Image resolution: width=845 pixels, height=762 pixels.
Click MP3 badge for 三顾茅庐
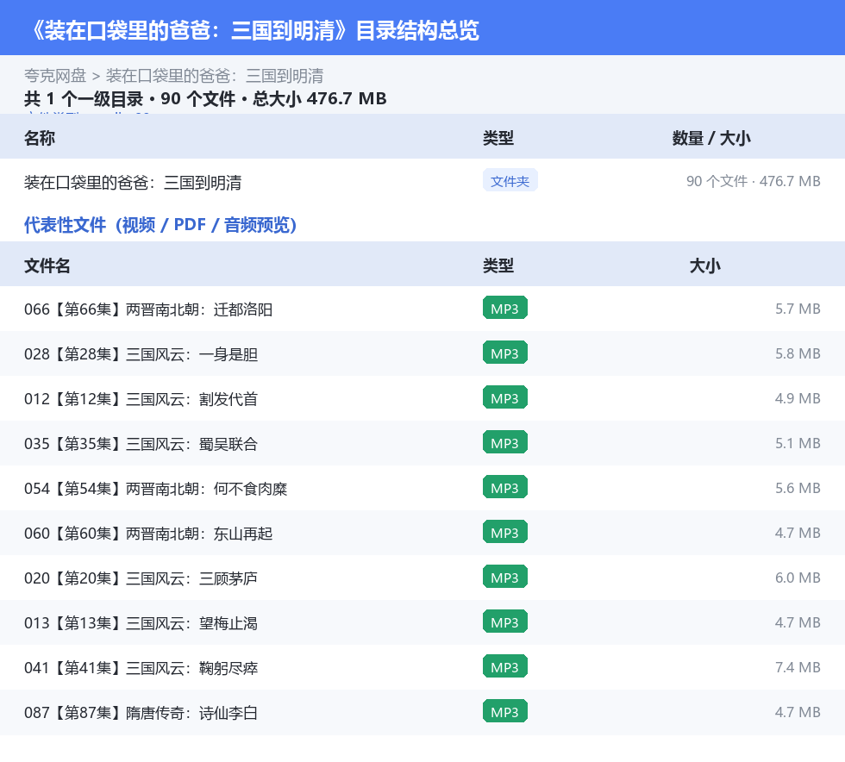click(x=505, y=577)
